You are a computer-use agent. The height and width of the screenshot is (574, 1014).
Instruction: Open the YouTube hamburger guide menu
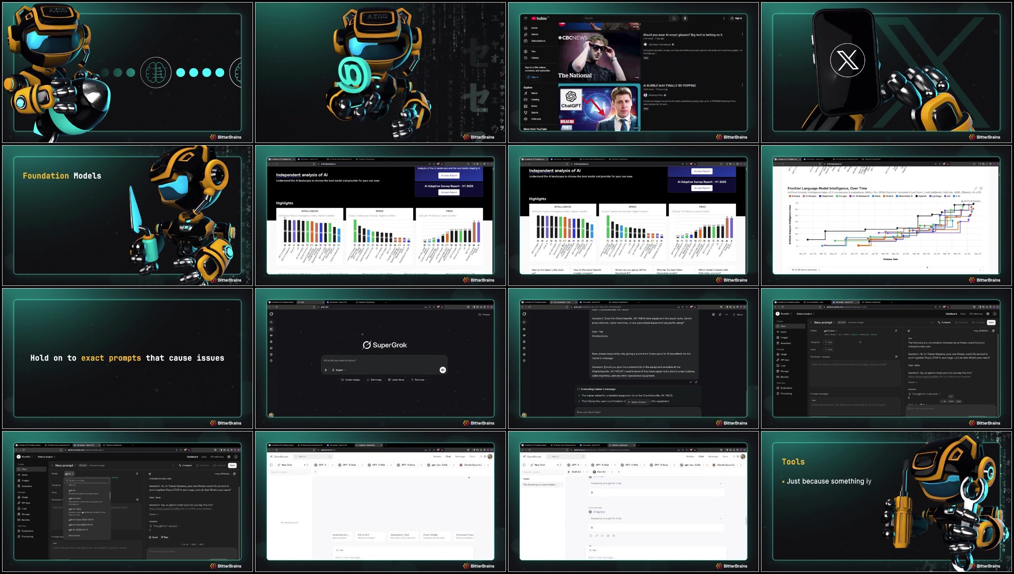pyautogui.click(x=526, y=18)
